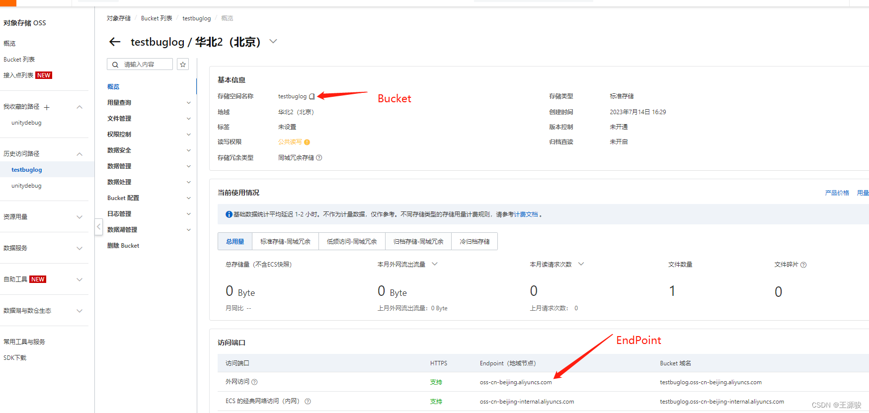The width and height of the screenshot is (869, 413).
Task: Open the 产品价格 link
Action: (837, 193)
